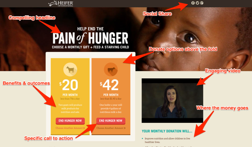
Task: Click the Your Monthly Donation Will heading
Action: click(x=167, y=131)
